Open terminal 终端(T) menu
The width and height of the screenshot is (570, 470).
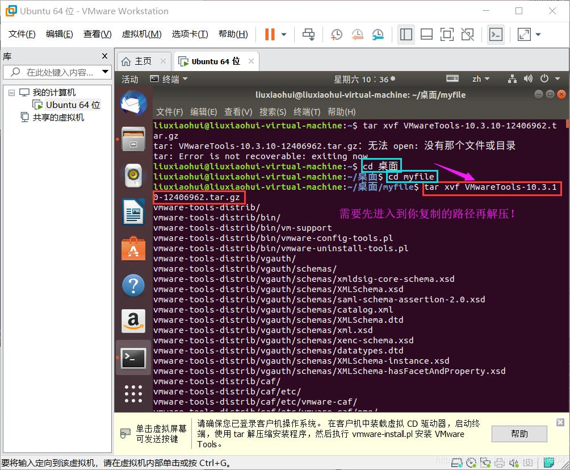coord(307,112)
